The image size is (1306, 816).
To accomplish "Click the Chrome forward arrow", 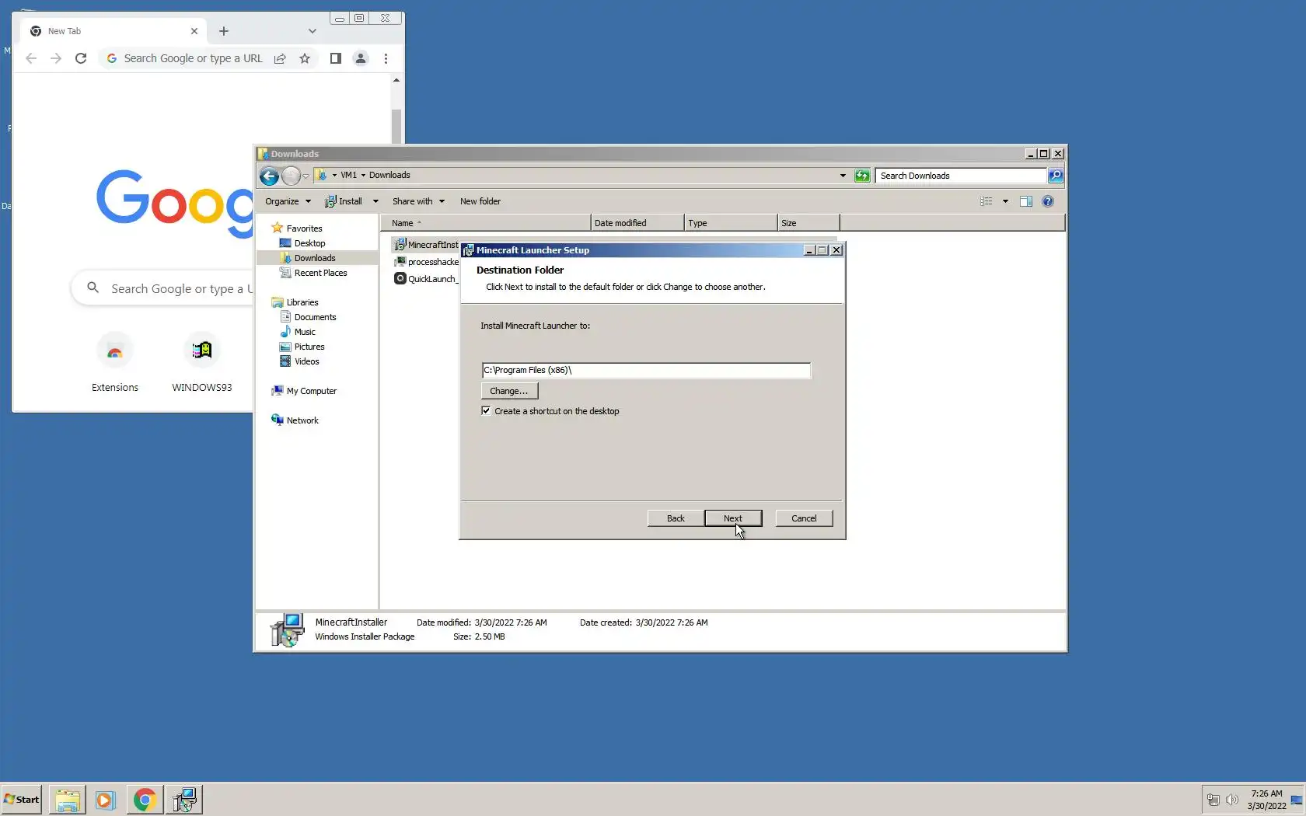I will coord(56,58).
